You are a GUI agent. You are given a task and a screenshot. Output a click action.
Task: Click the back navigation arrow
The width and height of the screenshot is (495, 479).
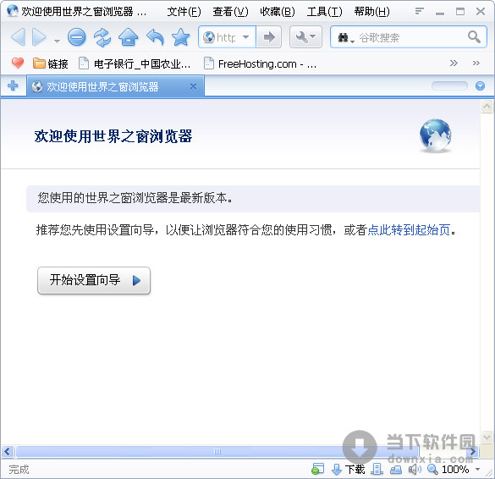click(18, 37)
